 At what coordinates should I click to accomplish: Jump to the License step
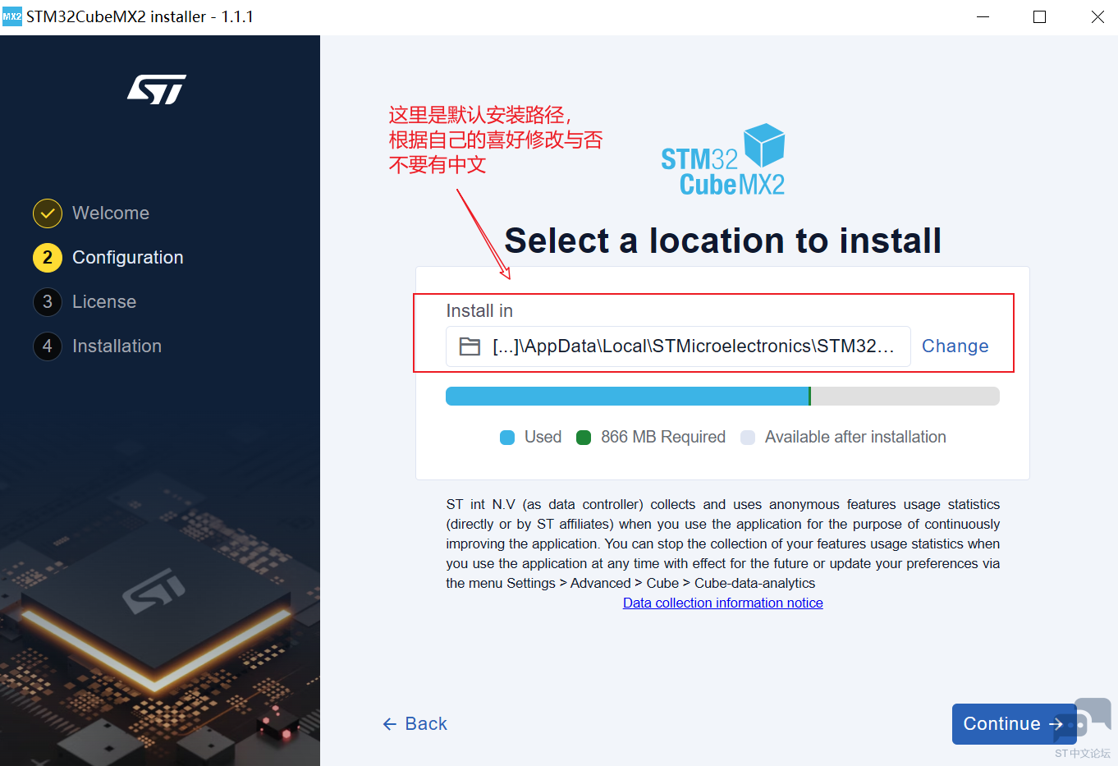click(104, 302)
